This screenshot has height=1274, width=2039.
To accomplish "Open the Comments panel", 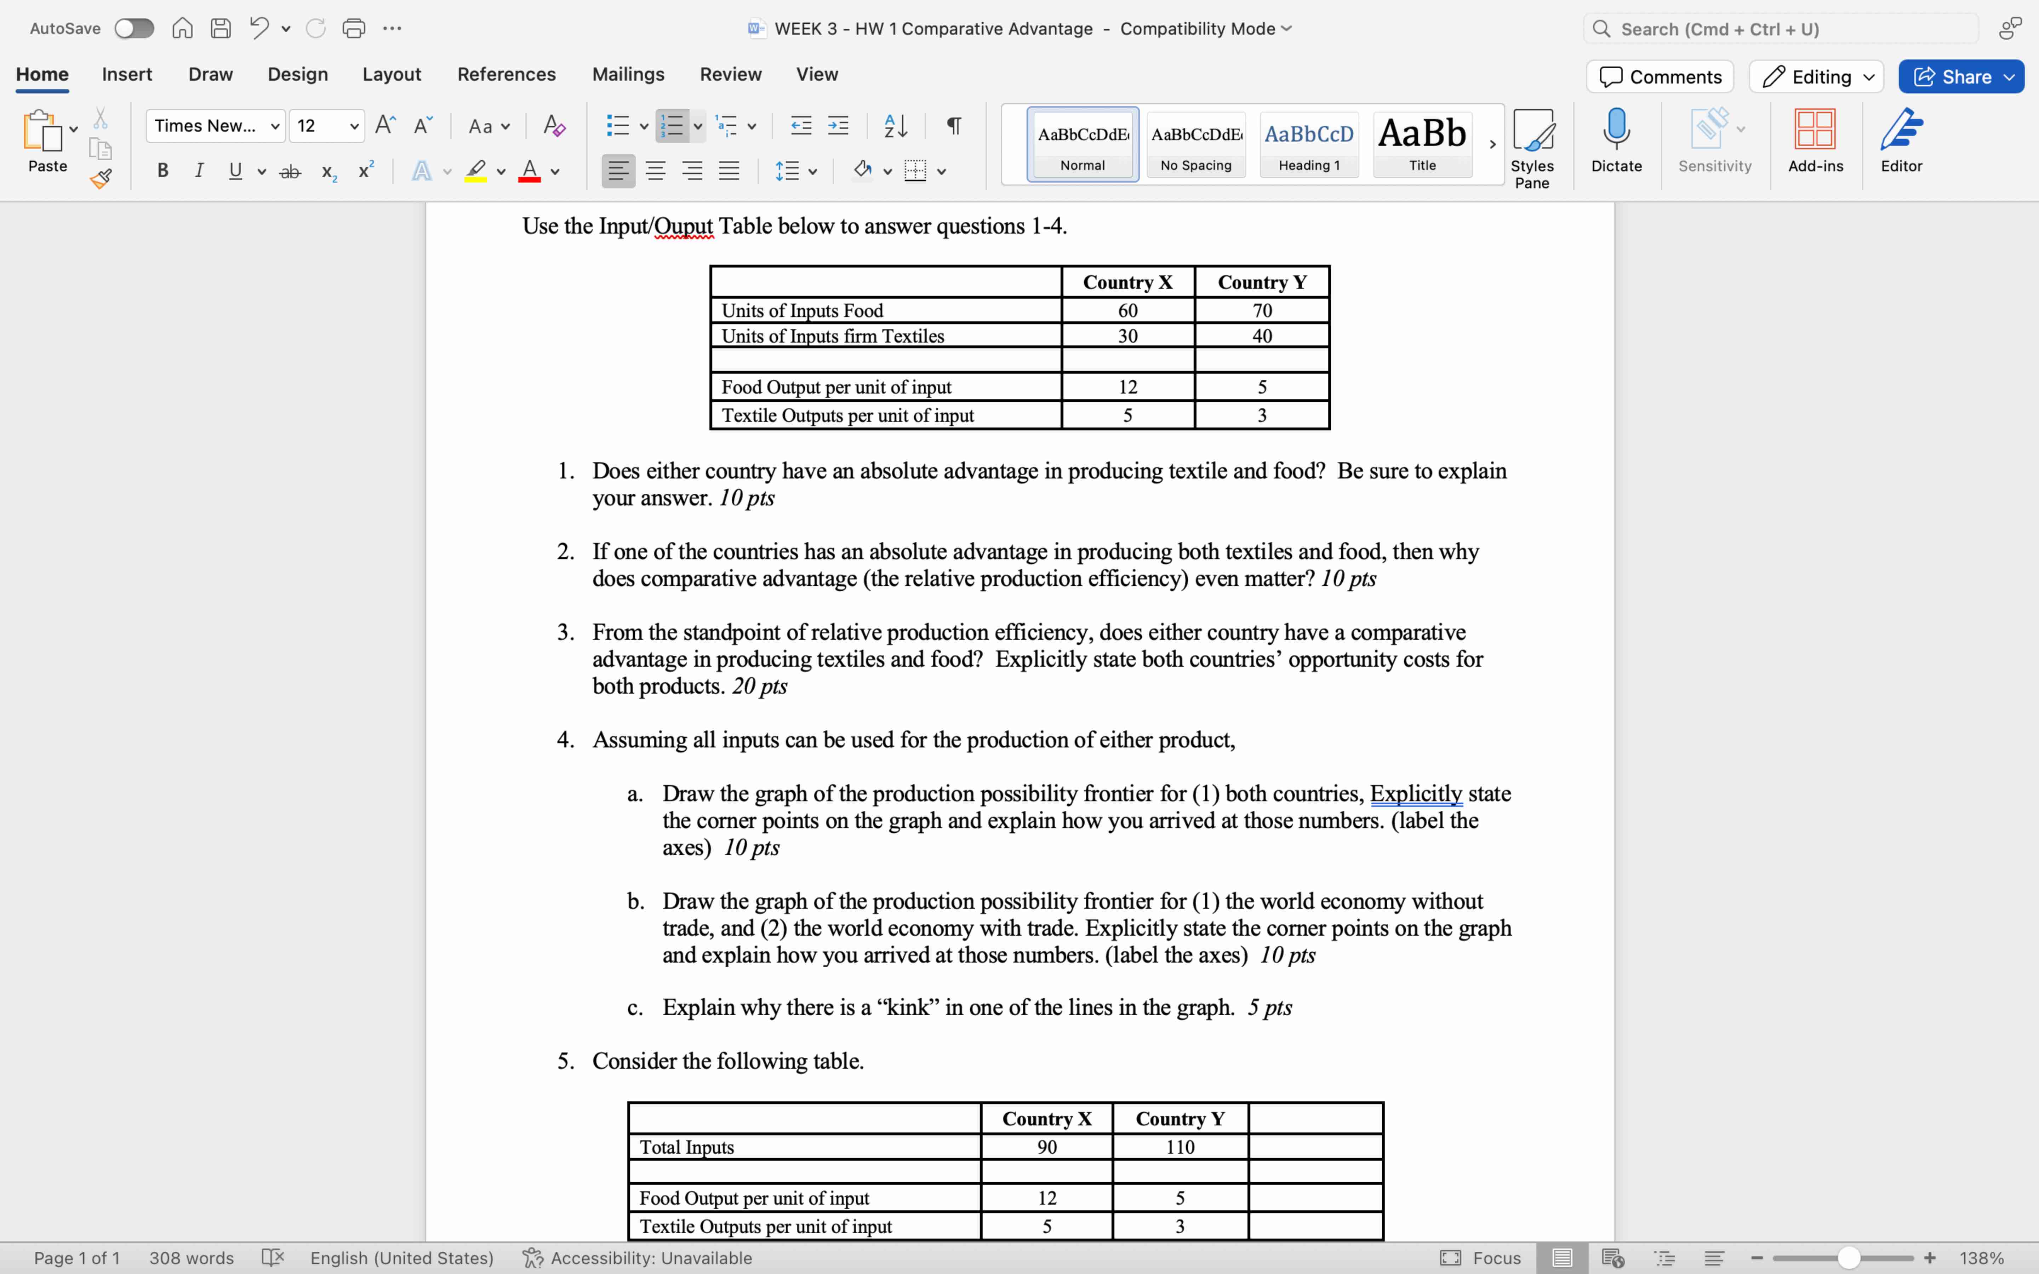I will coord(1658,76).
